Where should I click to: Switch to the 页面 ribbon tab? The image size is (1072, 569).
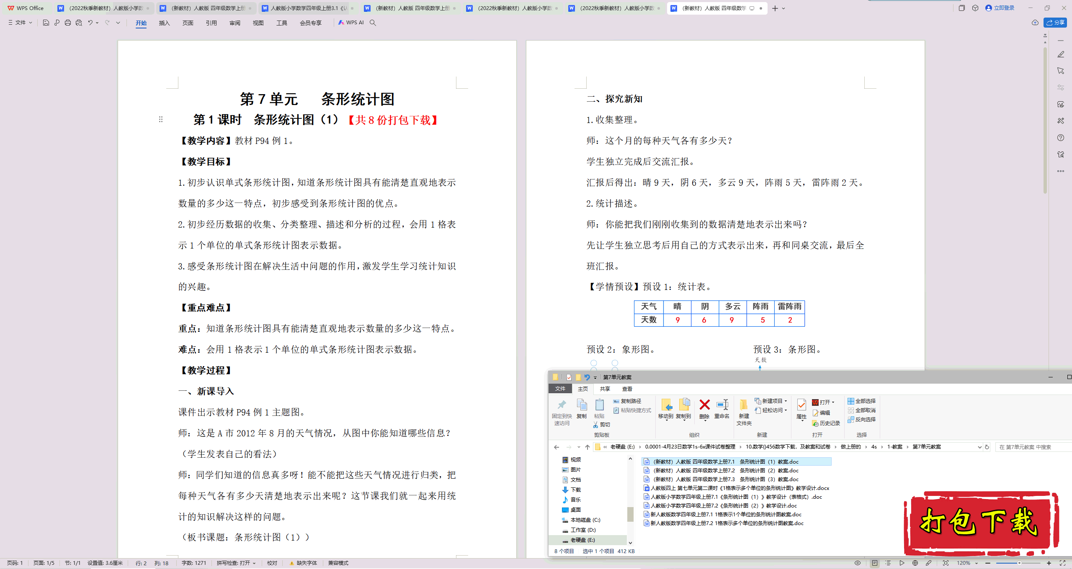pyautogui.click(x=188, y=23)
